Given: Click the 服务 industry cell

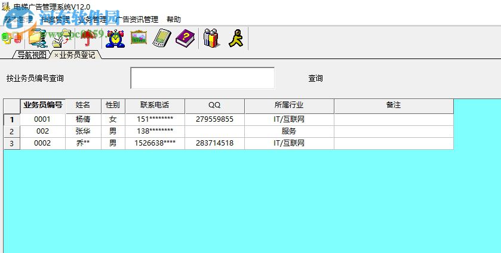Looking at the screenshot, I should pos(289,132).
